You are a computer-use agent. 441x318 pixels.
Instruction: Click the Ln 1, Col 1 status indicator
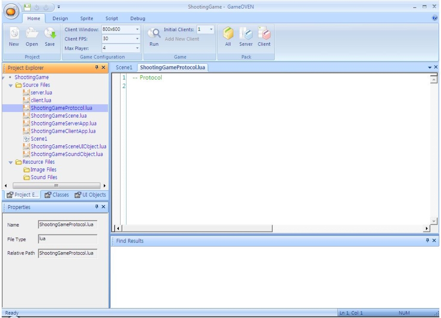[x=351, y=313]
